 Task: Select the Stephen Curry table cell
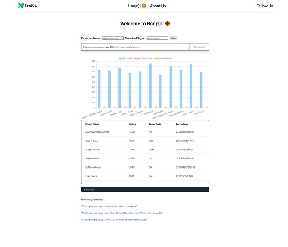(x=93, y=150)
